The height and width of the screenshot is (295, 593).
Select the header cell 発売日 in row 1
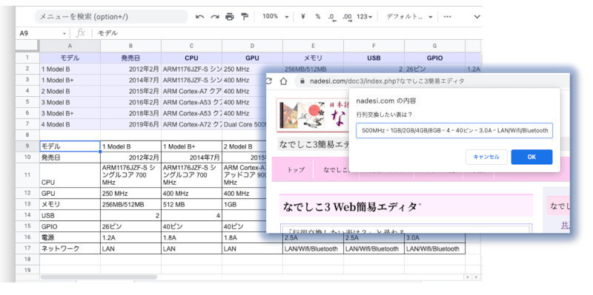coord(131,58)
